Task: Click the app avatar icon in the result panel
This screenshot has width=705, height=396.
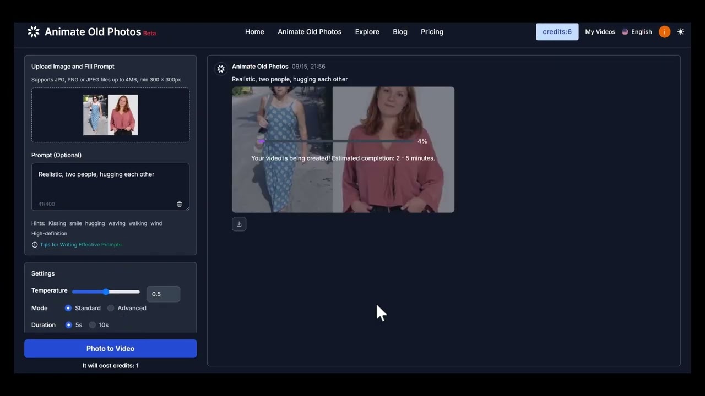Action: tap(221, 69)
